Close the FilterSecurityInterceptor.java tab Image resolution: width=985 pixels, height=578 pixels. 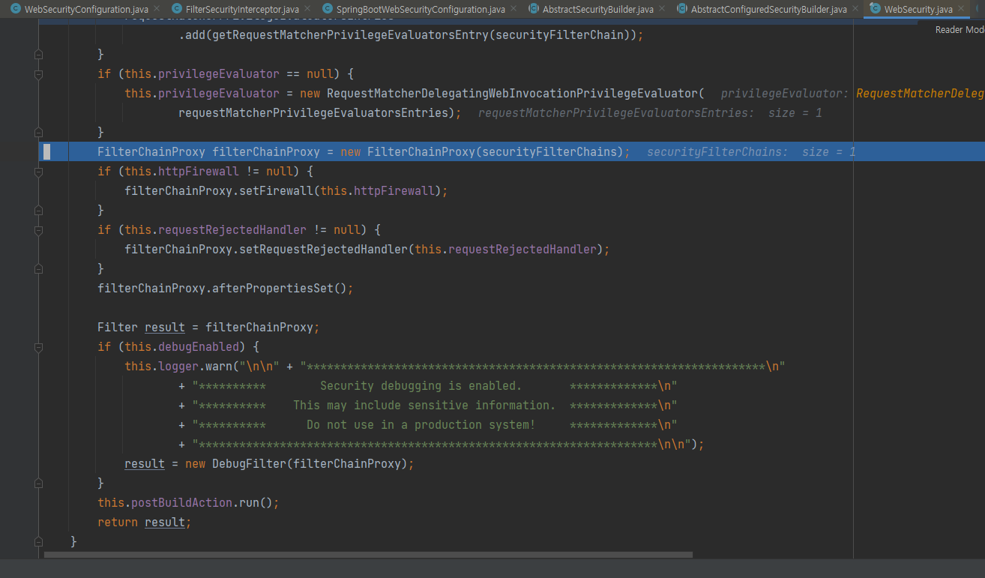(307, 9)
